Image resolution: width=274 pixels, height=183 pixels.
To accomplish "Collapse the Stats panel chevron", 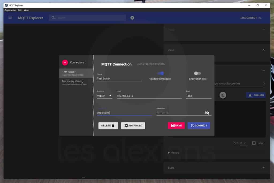I will [264, 168].
